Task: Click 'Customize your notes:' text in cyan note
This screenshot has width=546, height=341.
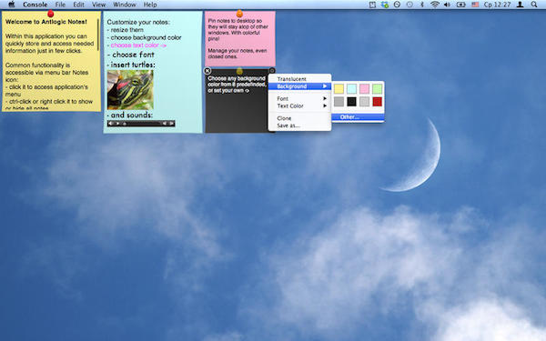Action: pyautogui.click(x=138, y=22)
